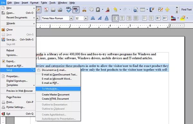Select Printer Settings... entry
This screenshot has height=124, width=193.
click(x=18, y=107)
